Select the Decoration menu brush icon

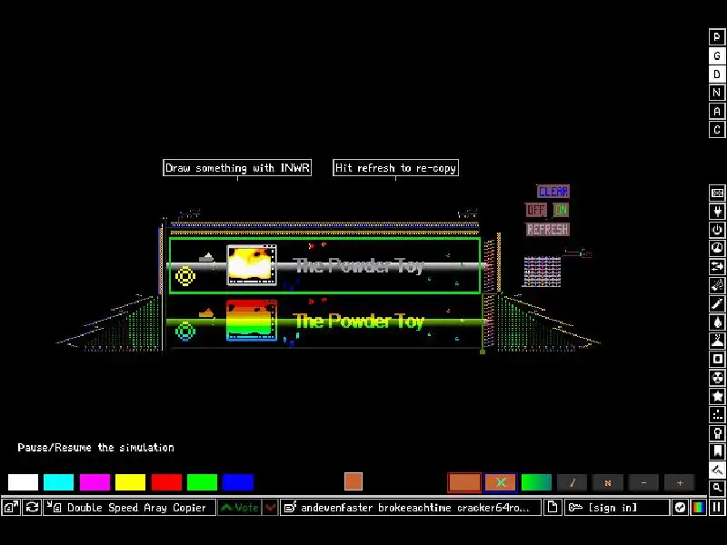tap(717, 470)
